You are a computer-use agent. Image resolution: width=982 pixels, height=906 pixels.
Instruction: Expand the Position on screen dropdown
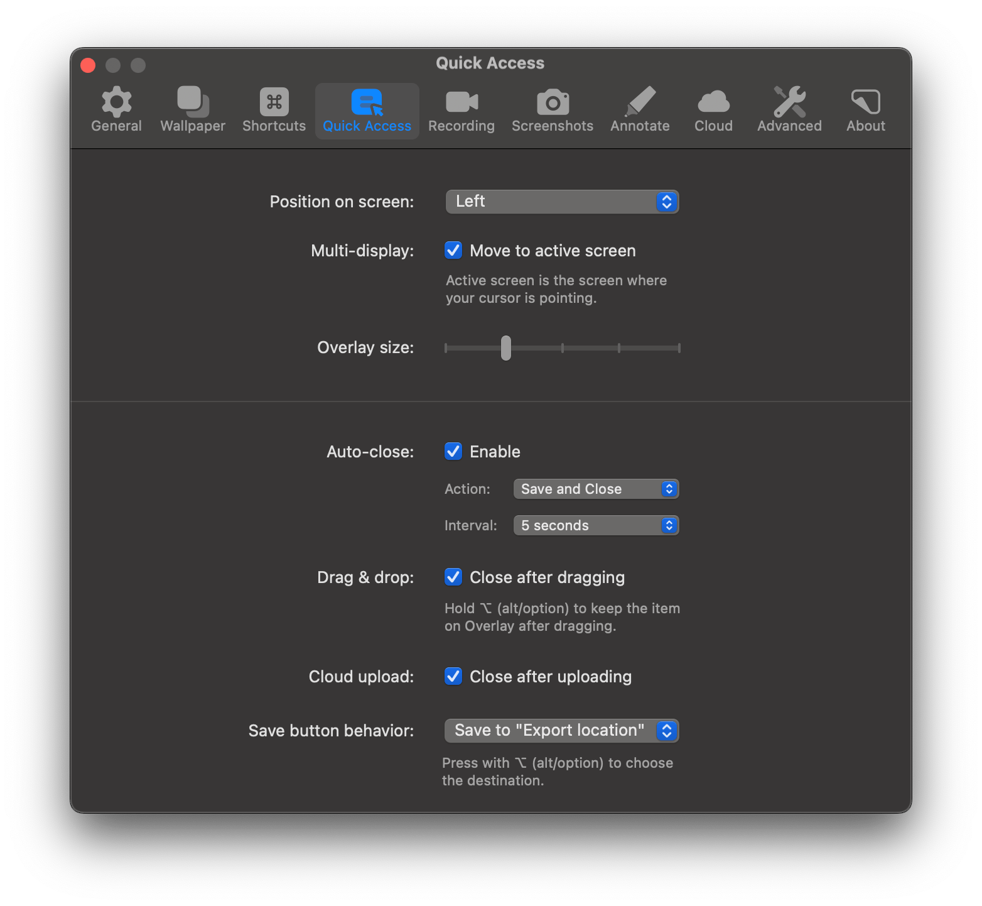point(562,202)
